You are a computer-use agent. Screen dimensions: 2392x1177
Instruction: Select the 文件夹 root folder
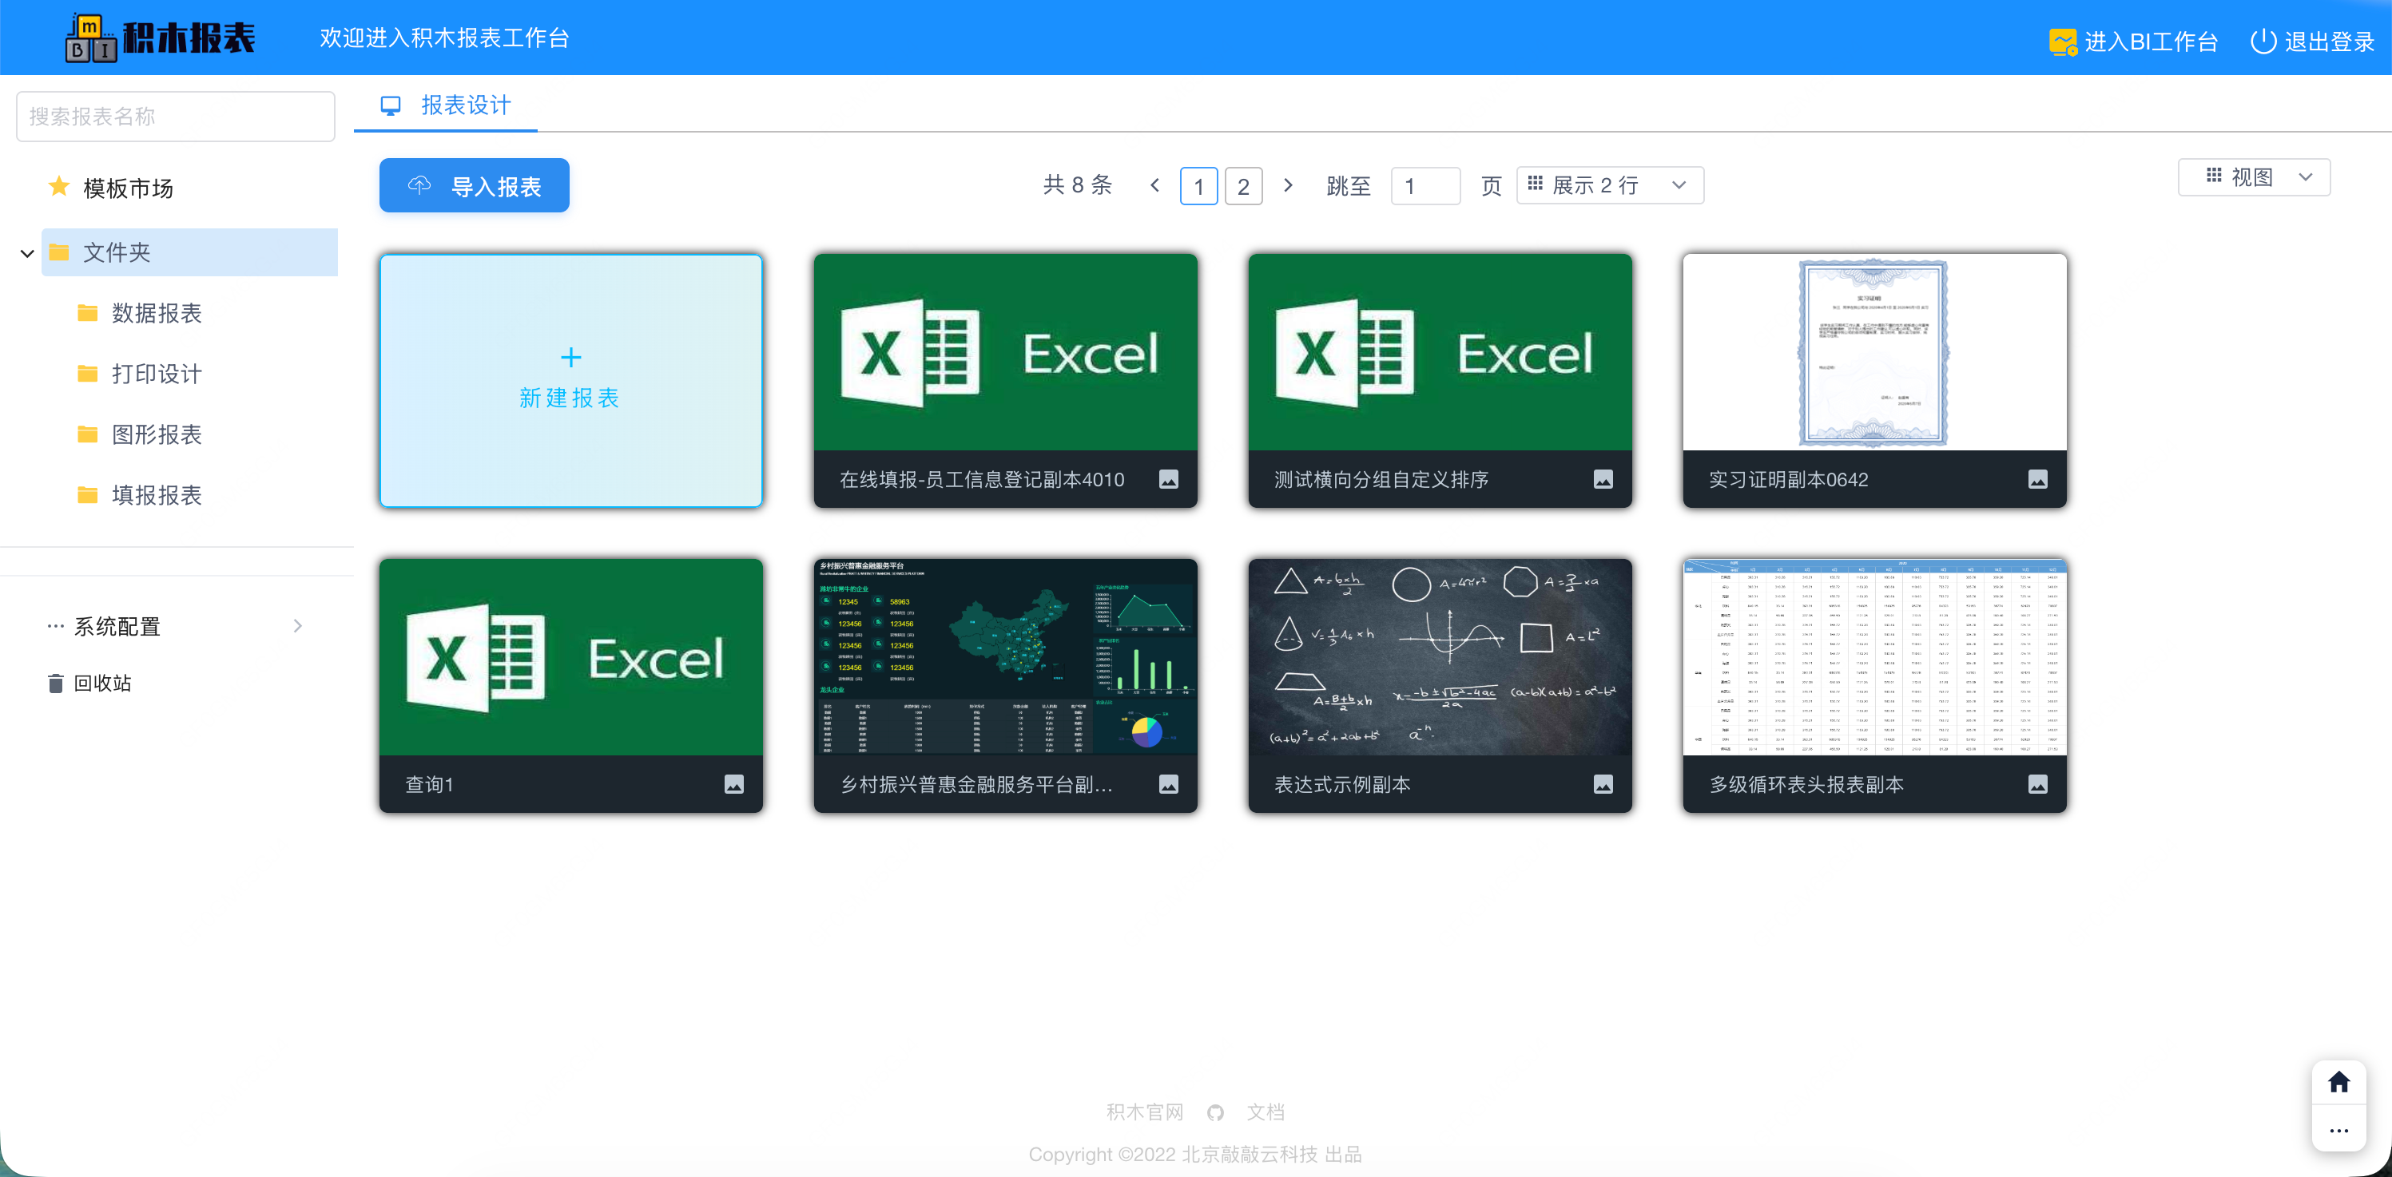[189, 252]
